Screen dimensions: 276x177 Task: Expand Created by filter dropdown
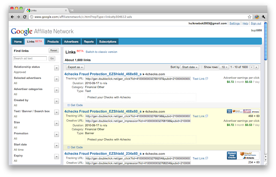coord(57,101)
